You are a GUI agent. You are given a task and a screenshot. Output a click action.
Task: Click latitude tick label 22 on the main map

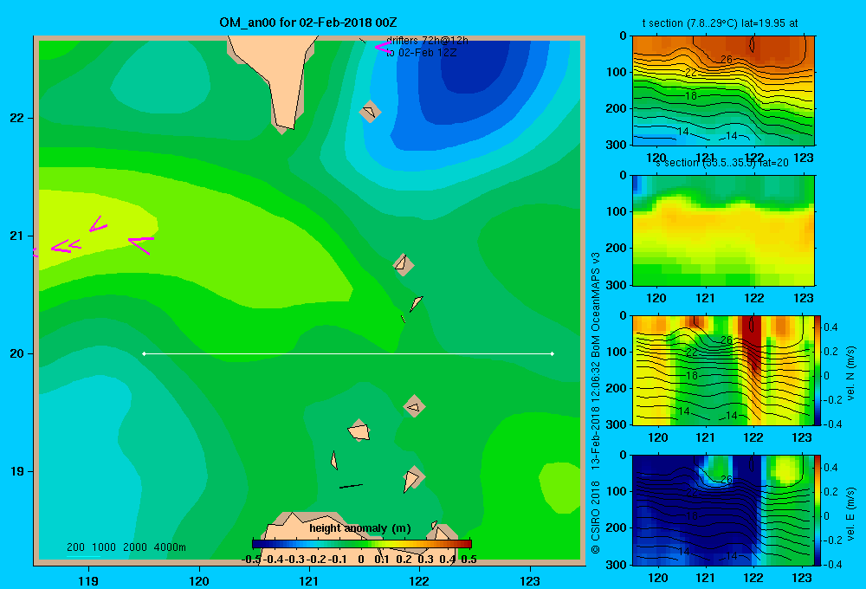pos(17,119)
